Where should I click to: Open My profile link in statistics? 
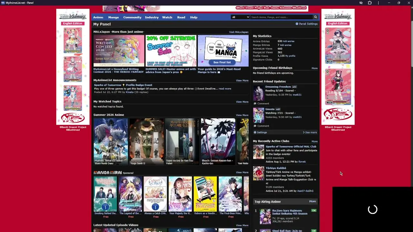click(x=290, y=56)
